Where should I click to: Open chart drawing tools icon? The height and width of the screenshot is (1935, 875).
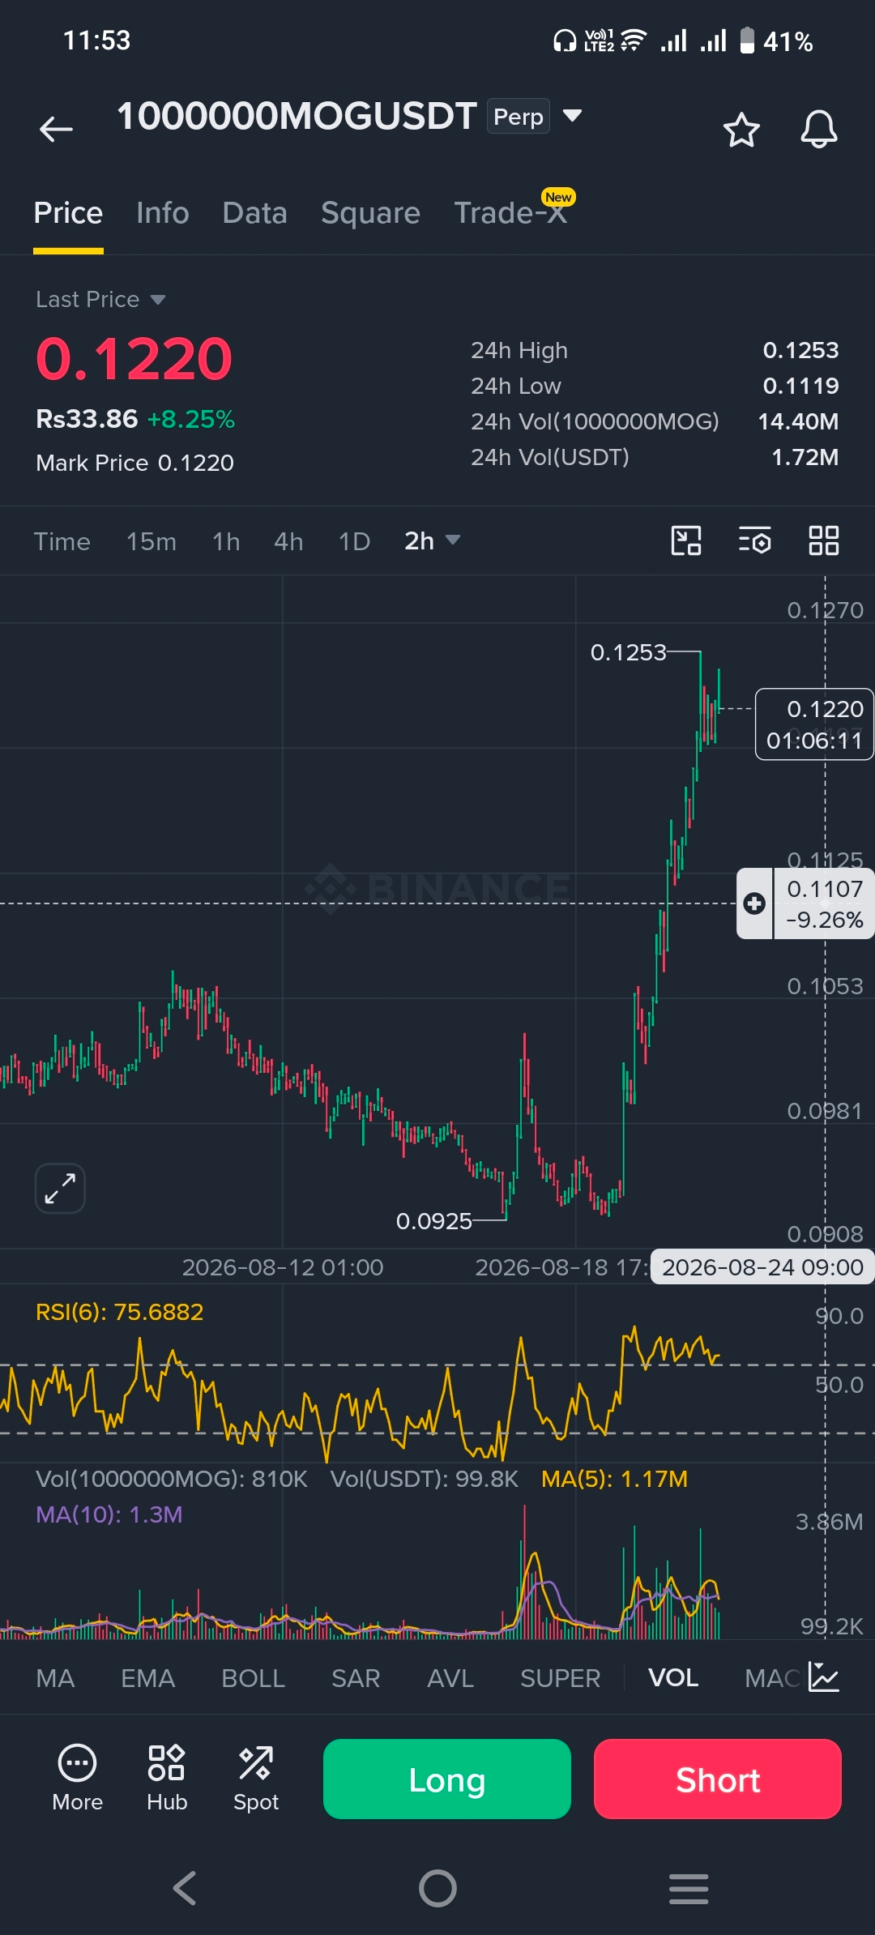point(686,540)
